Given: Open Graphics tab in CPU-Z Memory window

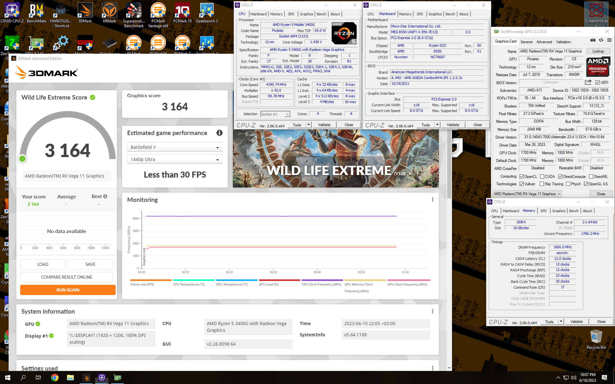Looking at the screenshot, I should coord(559,211).
